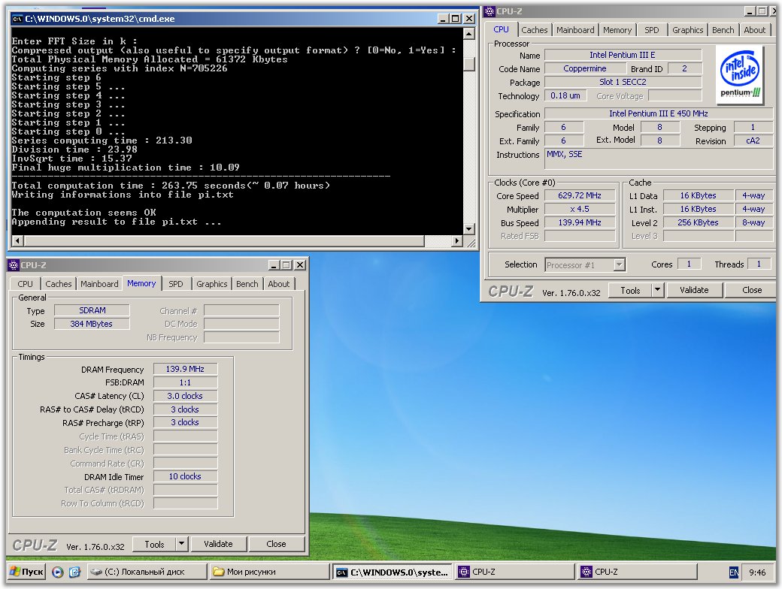This screenshot has height=589, width=782.
Task: Click the memory Type value SDRAM
Action: pyautogui.click(x=92, y=310)
